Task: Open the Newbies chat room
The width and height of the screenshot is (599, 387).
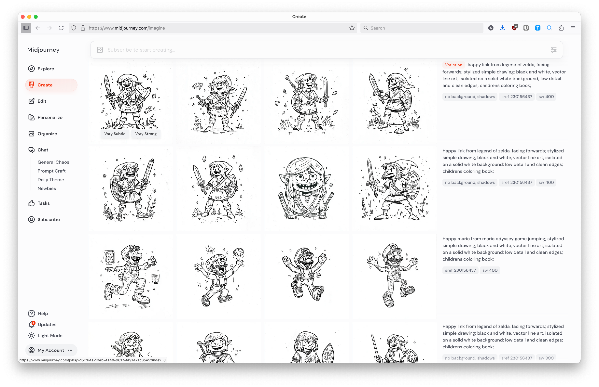Action: [47, 188]
